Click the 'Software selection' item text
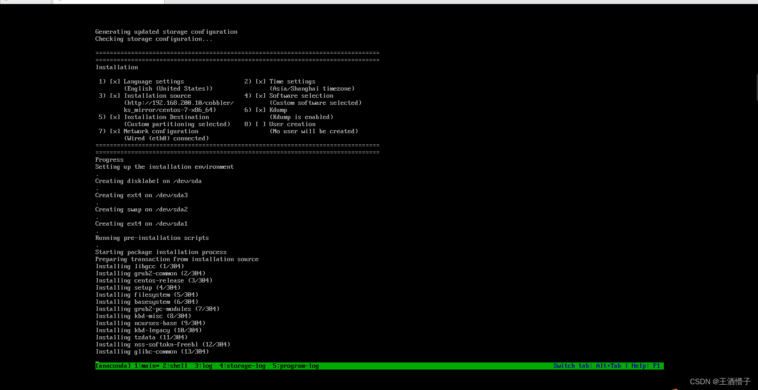Viewport: 758px width, 390px height. pyautogui.click(x=301, y=96)
